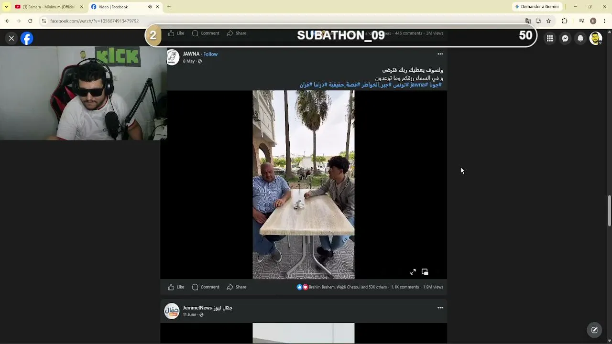Screen dimensions: 612x344
Task: Play the JemmelNews video thumbnail
Action: [304, 333]
